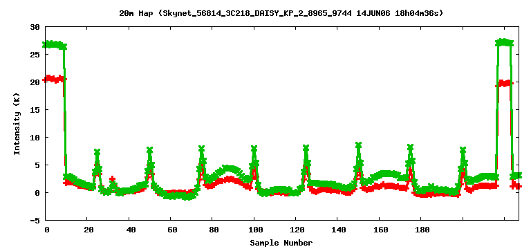Click the x-axis tick label 180
The width and height of the screenshot is (531, 249).
(422, 230)
